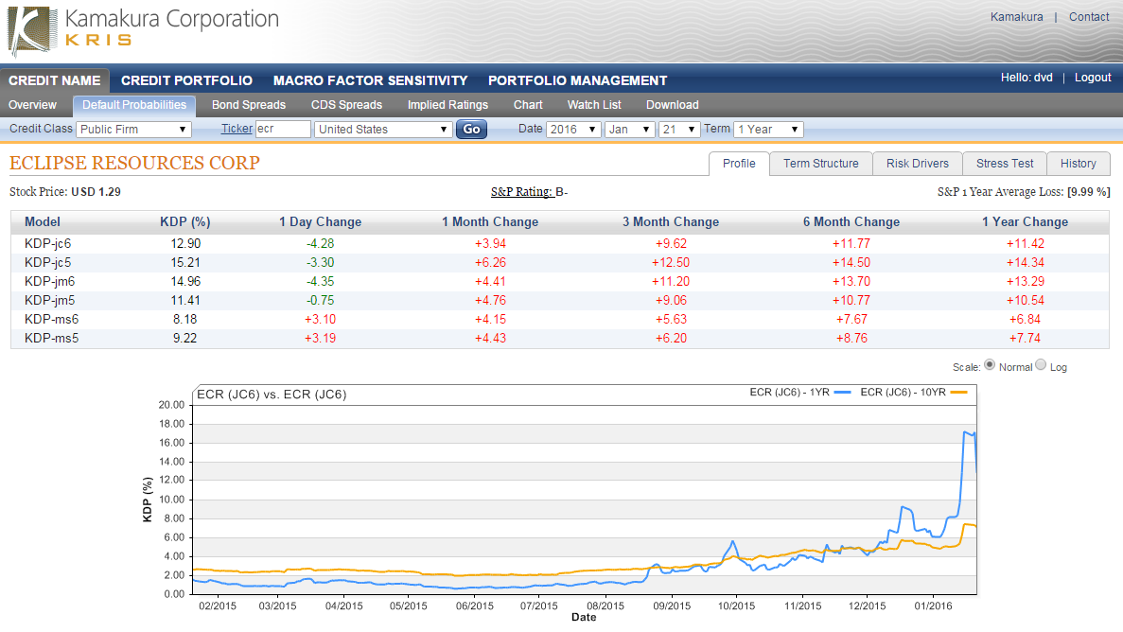Click the chart title ECR (JC6) vs. ECR (JC6)

tap(272, 395)
